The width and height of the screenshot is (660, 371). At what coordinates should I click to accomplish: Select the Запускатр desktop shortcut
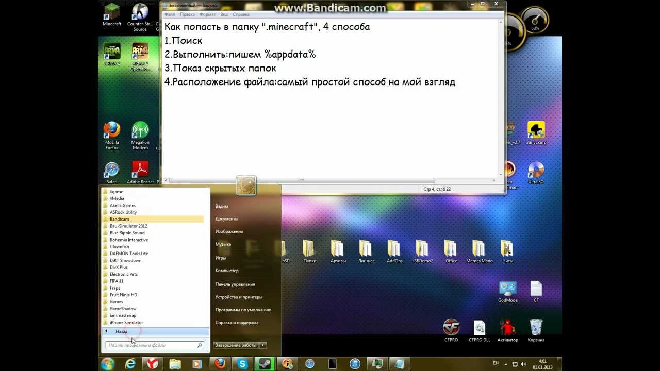pos(536,133)
